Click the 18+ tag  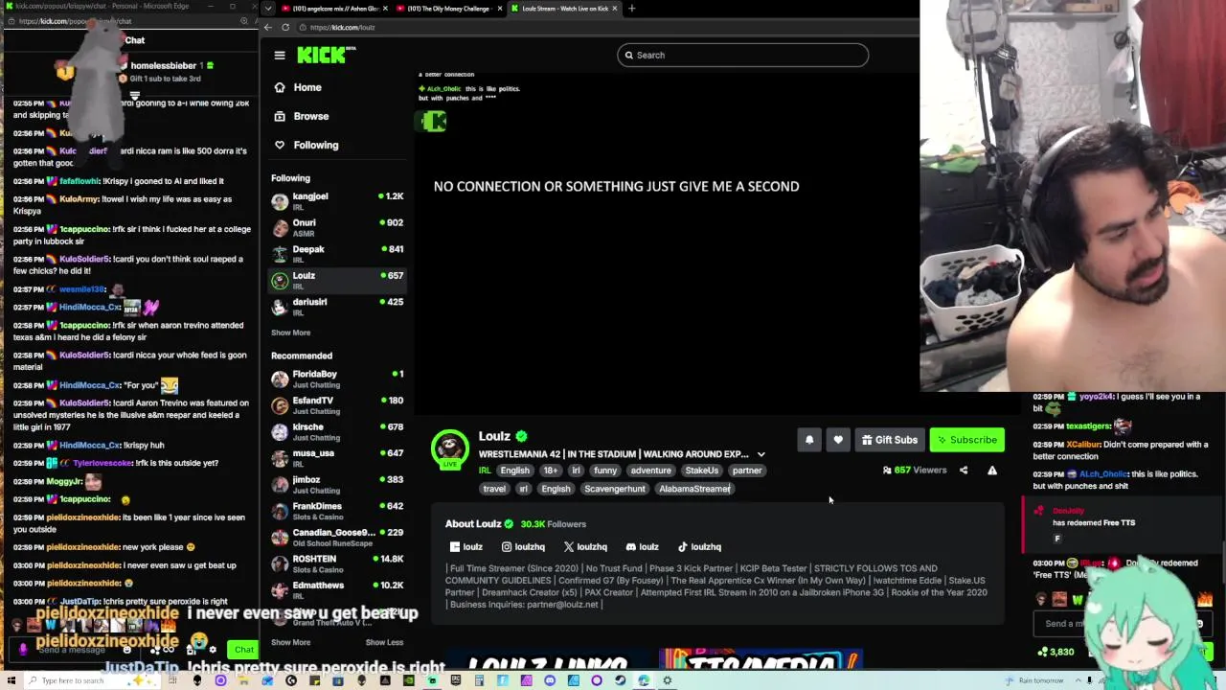pos(550,471)
